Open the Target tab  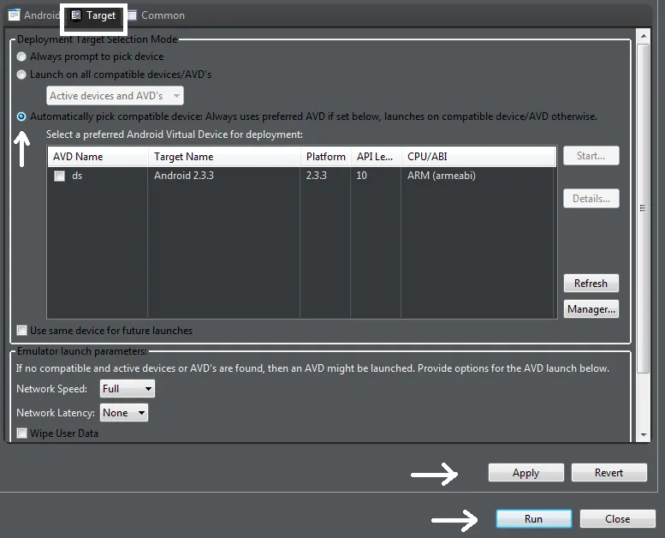coord(94,15)
